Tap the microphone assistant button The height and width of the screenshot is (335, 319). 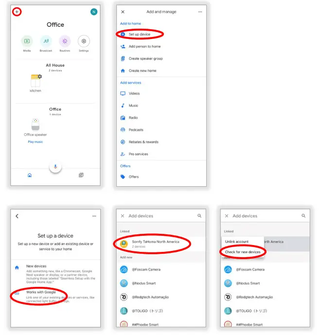[55, 167]
